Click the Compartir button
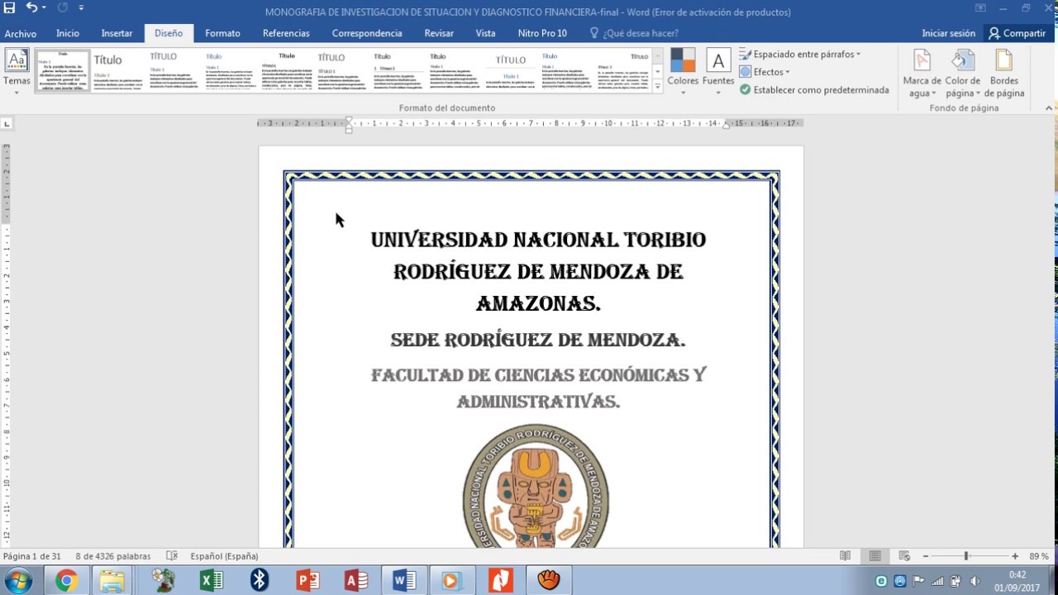The width and height of the screenshot is (1058, 595). click(1017, 33)
